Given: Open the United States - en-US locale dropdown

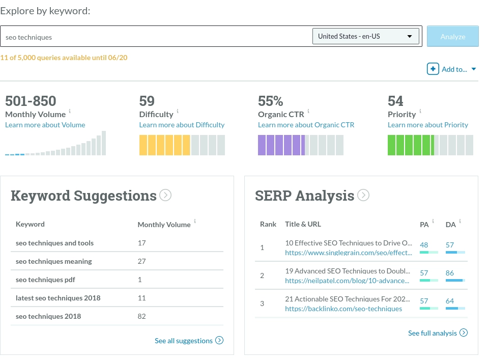Looking at the screenshot, I should pos(366,36).
